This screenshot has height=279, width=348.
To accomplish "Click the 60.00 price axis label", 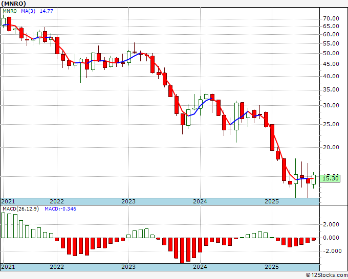I will [331, 34].
